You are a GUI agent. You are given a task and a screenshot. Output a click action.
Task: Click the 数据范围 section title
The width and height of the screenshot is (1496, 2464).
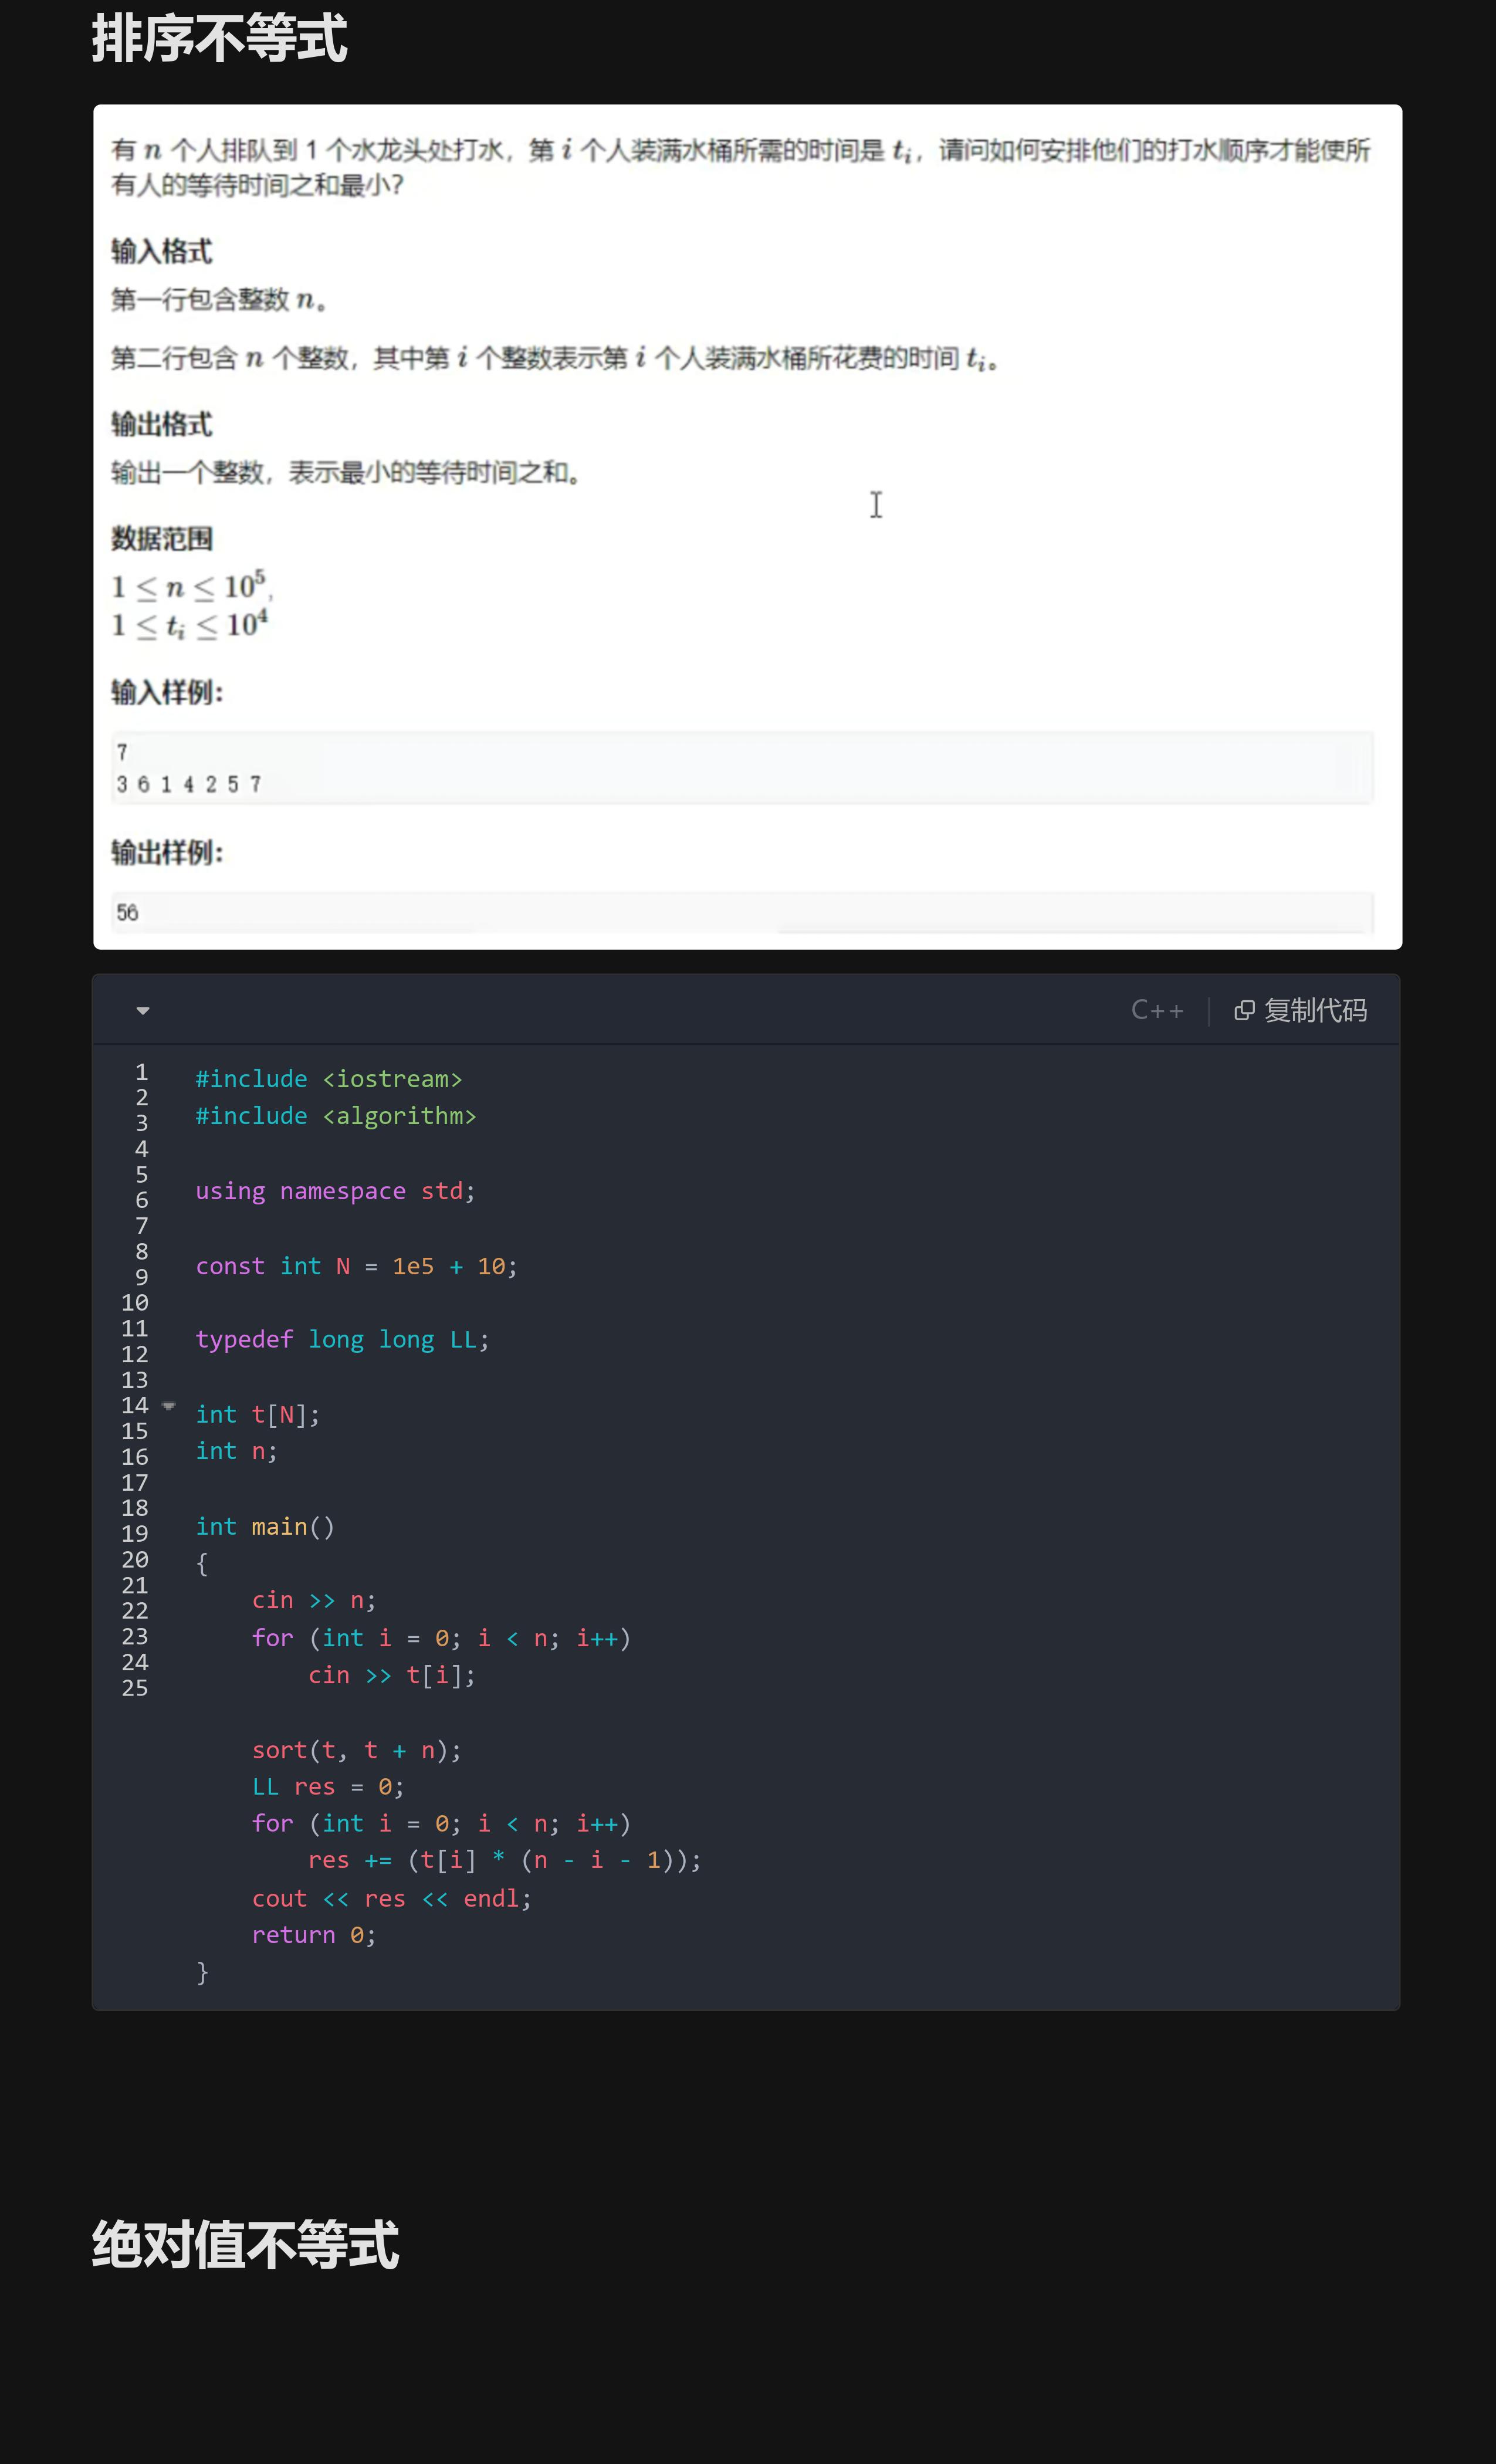[x=161, y=538]
